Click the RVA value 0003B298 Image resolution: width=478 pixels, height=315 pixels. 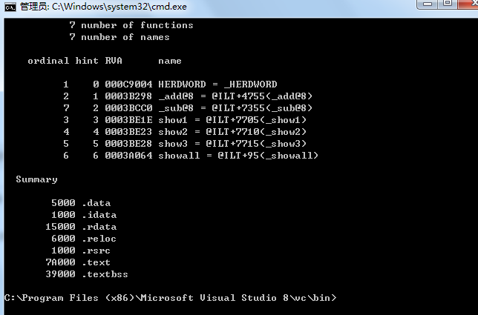coord(128,96)
